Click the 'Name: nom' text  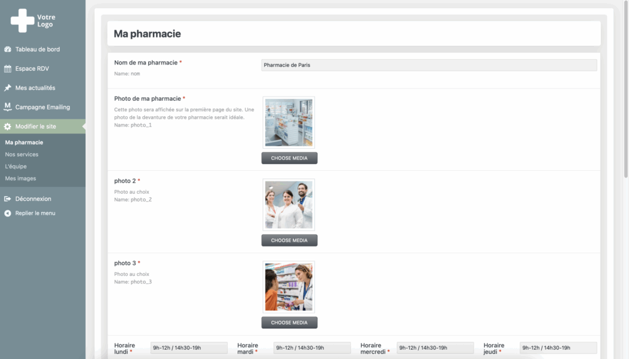click(x=127, y=74)
